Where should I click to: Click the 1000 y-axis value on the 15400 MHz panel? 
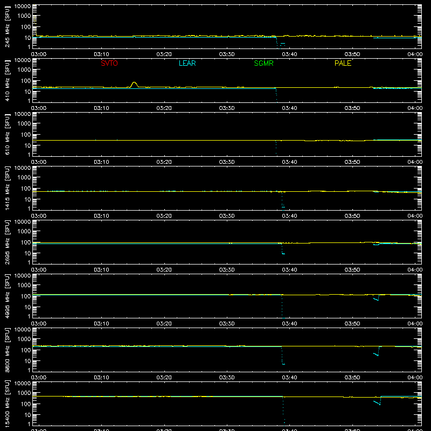[24, 393]
